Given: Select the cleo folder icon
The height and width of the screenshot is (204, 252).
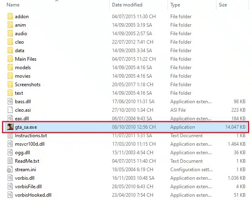Looking at the screenshot, I should point(10,42).
